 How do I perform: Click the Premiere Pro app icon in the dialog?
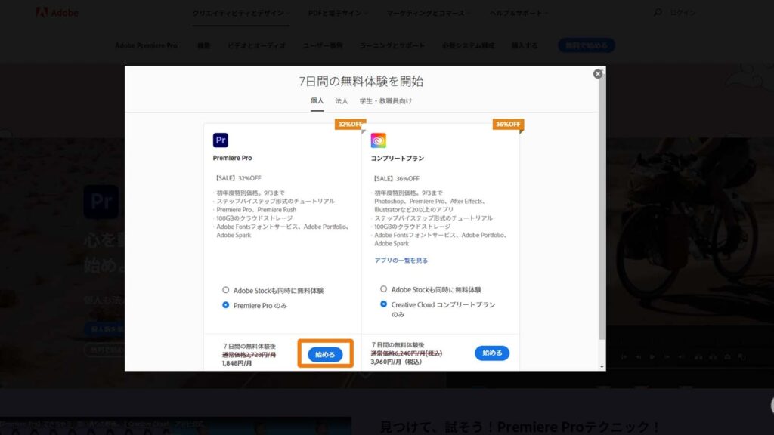pos(220,140)
